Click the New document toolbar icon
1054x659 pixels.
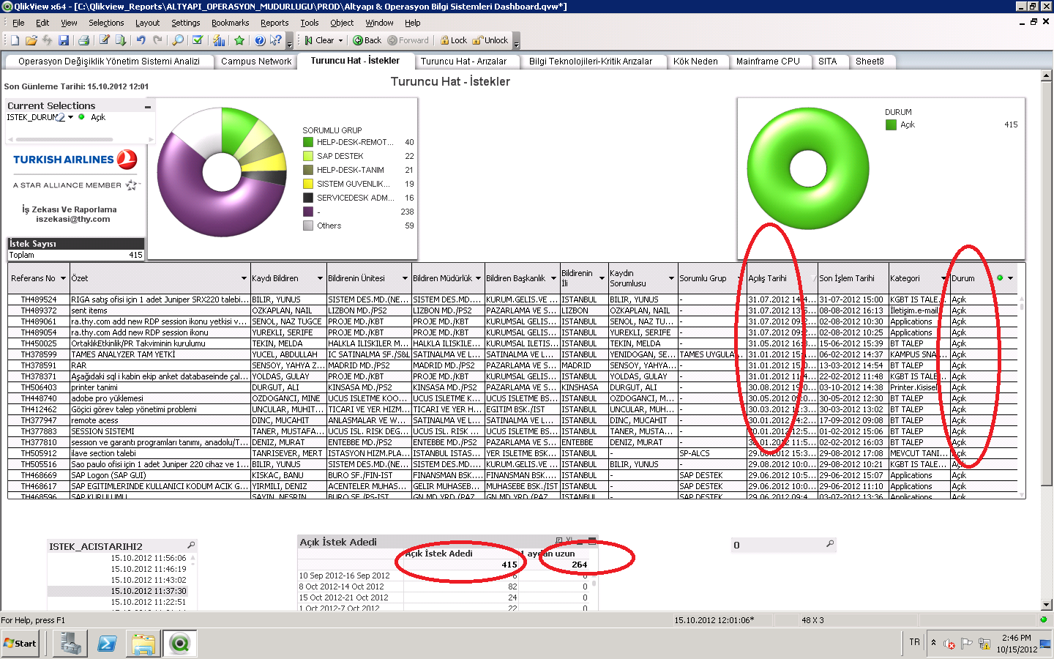coord(15,40)
